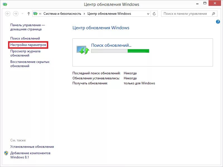Select the только для Windows value
The height and width of the screenshot is (167, 223).
139,83
